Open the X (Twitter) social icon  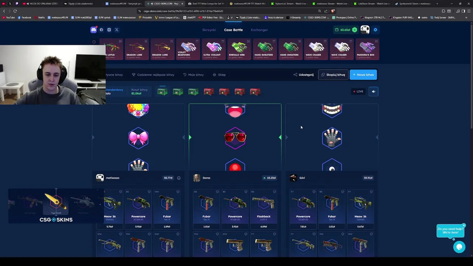tap(117, 30)
